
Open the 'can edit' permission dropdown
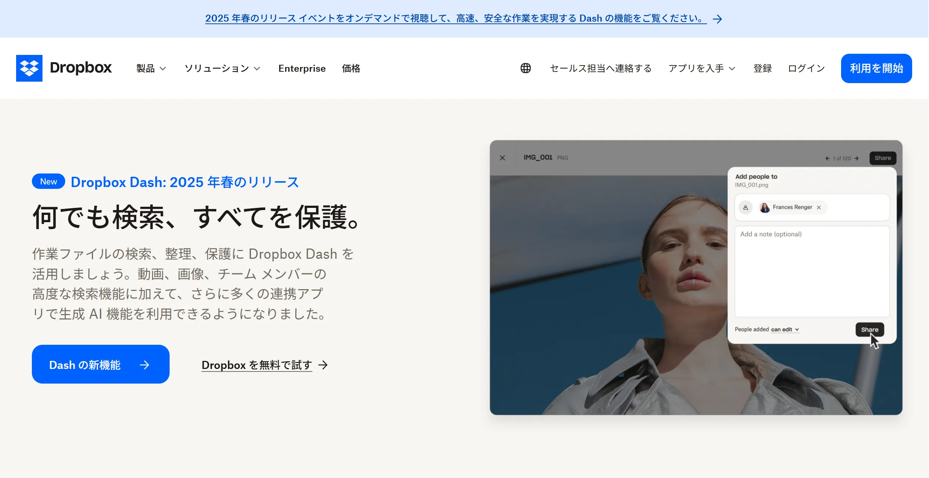[785, 329]
